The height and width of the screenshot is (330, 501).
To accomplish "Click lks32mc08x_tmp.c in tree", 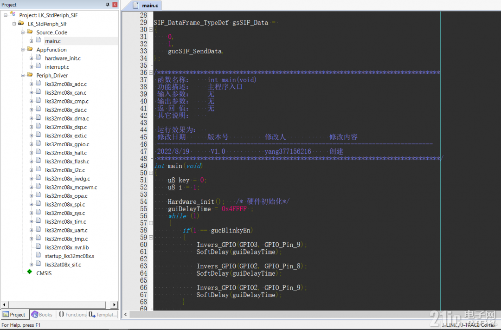I will click(x=66, y=239).
